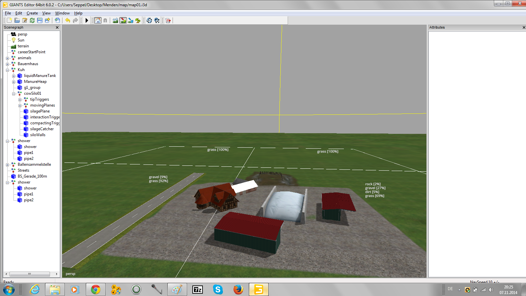Open Firefox from the taskbar

pyautogui.click(x=238, y=289)
